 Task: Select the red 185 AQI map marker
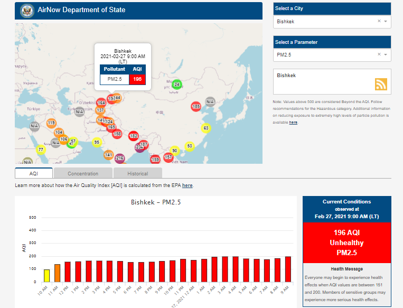196,106
